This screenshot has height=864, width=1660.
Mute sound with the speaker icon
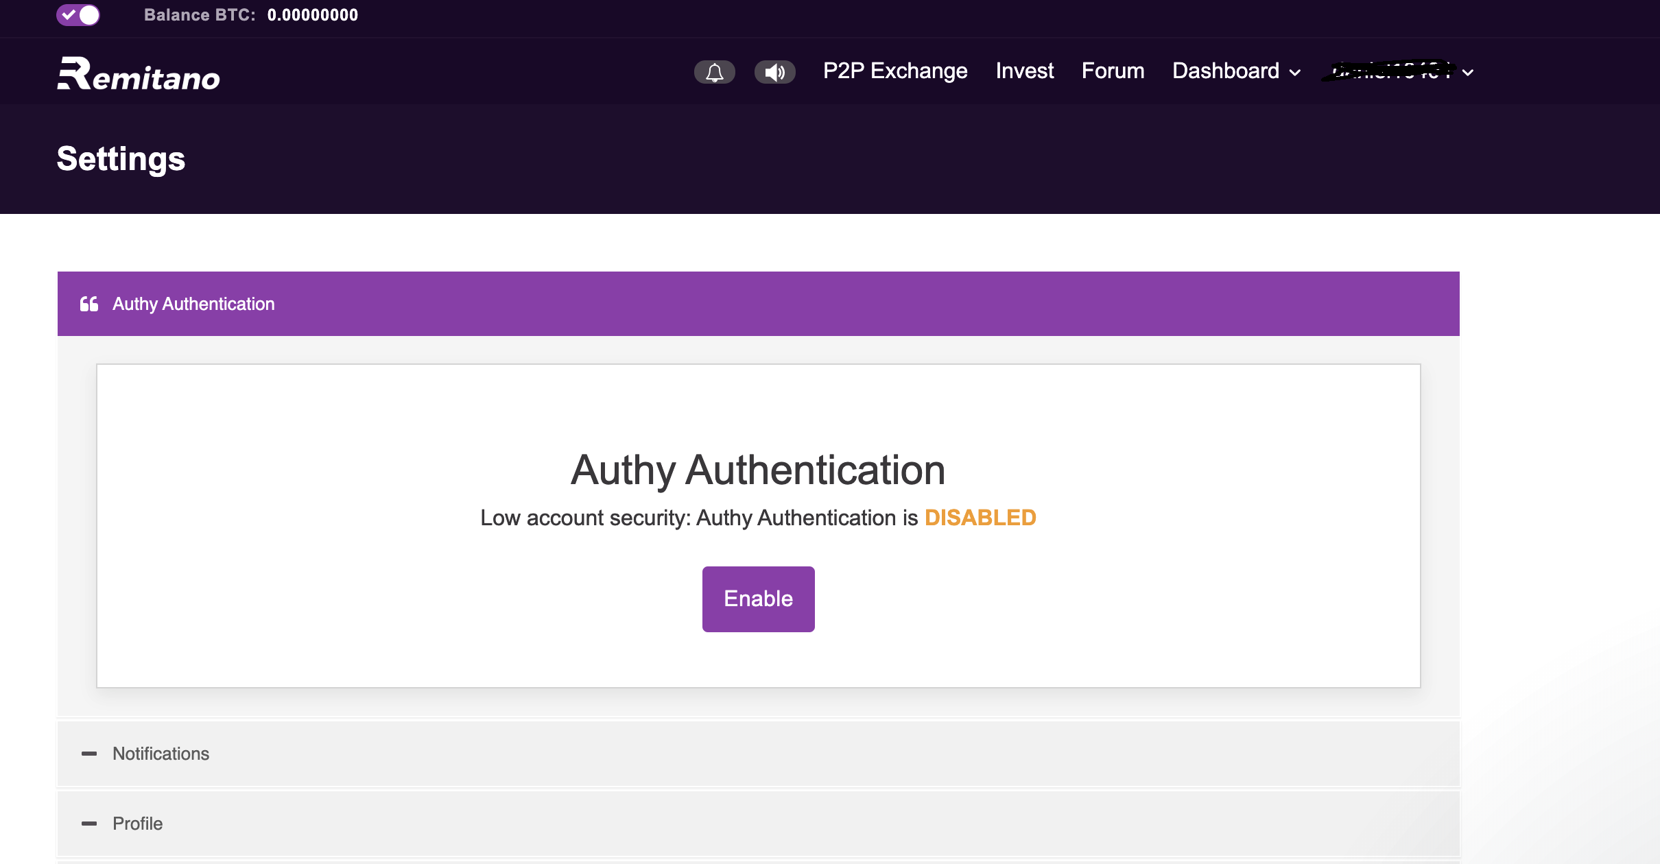(x=774, y=72)
